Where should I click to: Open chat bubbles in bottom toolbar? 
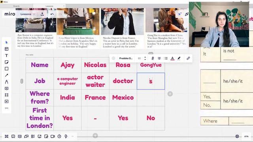pos(26,136)
